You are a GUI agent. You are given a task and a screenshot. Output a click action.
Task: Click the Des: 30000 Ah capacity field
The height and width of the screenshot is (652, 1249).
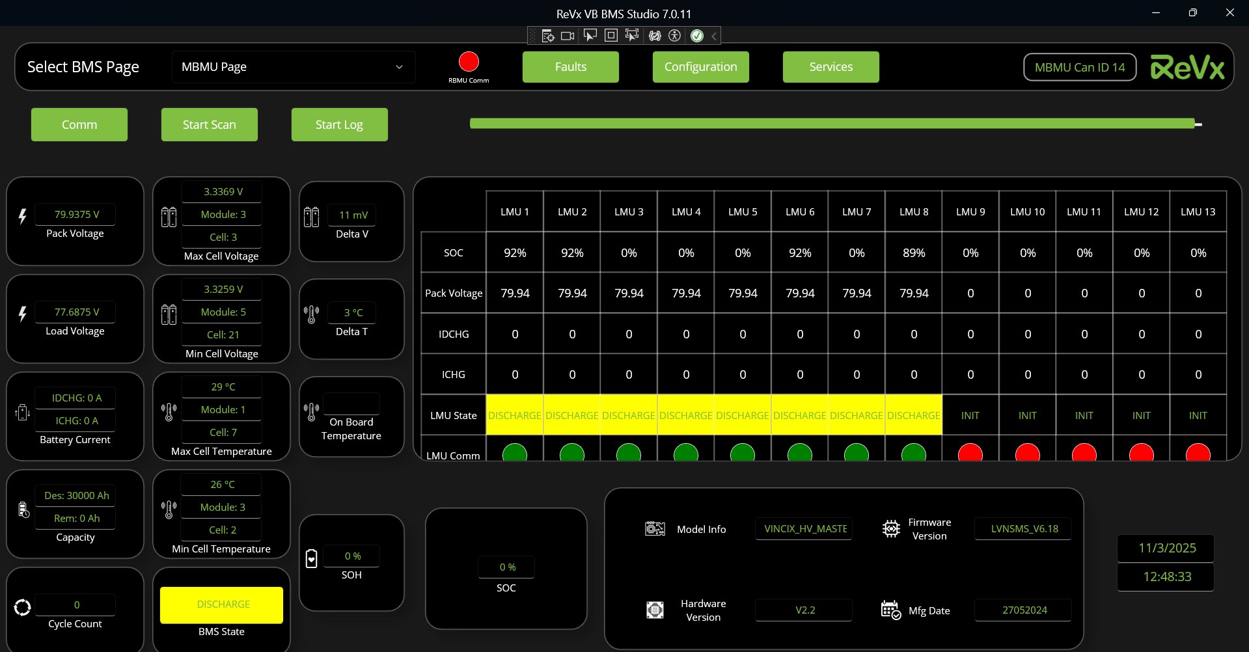pos(75,495)
